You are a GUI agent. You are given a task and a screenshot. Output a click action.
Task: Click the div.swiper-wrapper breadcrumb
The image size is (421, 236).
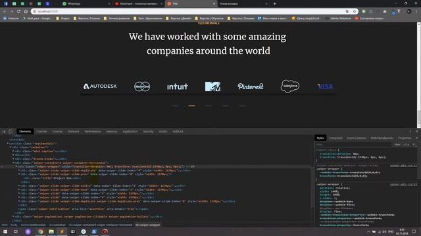147,225
